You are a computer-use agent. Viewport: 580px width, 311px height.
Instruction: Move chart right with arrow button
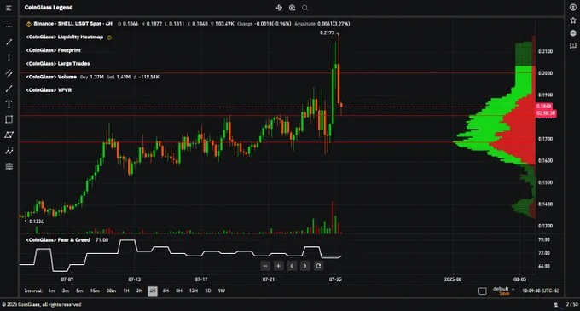pos(304,266)
